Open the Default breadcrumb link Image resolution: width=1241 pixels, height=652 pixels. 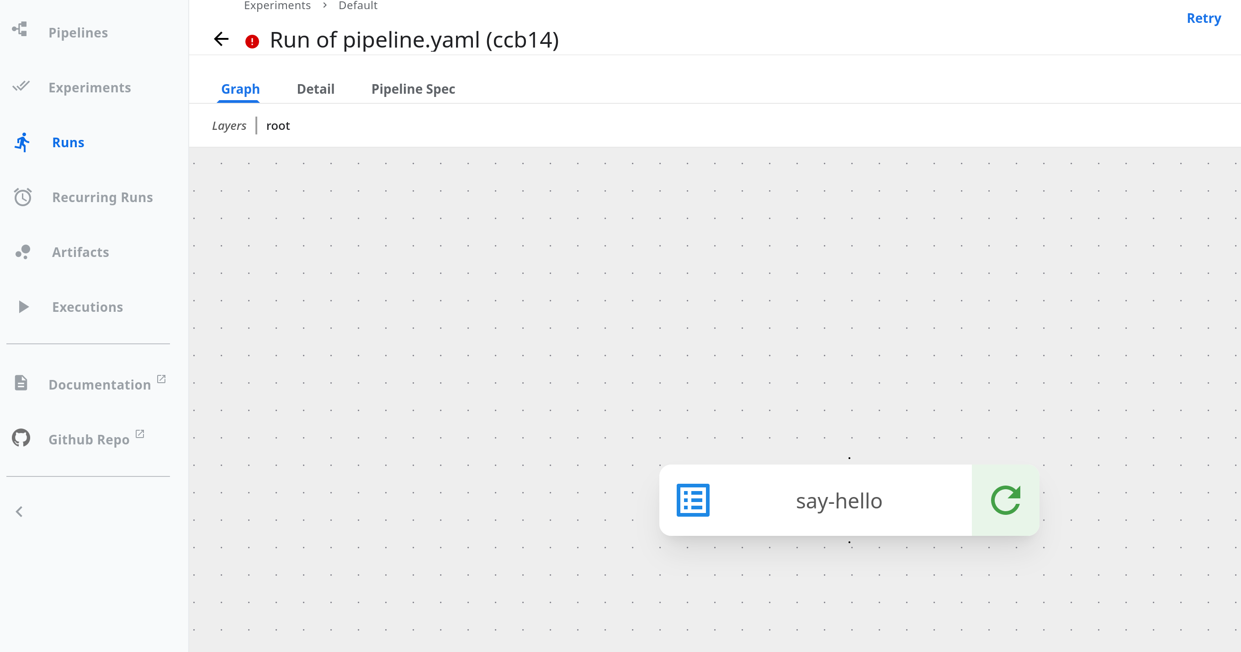pyautogui.click(x=358, y=5)
